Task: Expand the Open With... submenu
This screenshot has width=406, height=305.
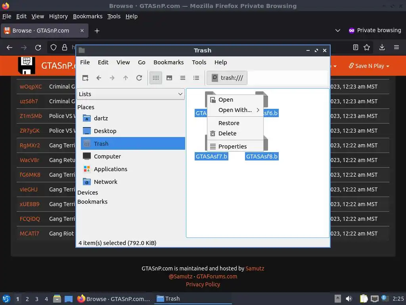Action: coord(236,110)
